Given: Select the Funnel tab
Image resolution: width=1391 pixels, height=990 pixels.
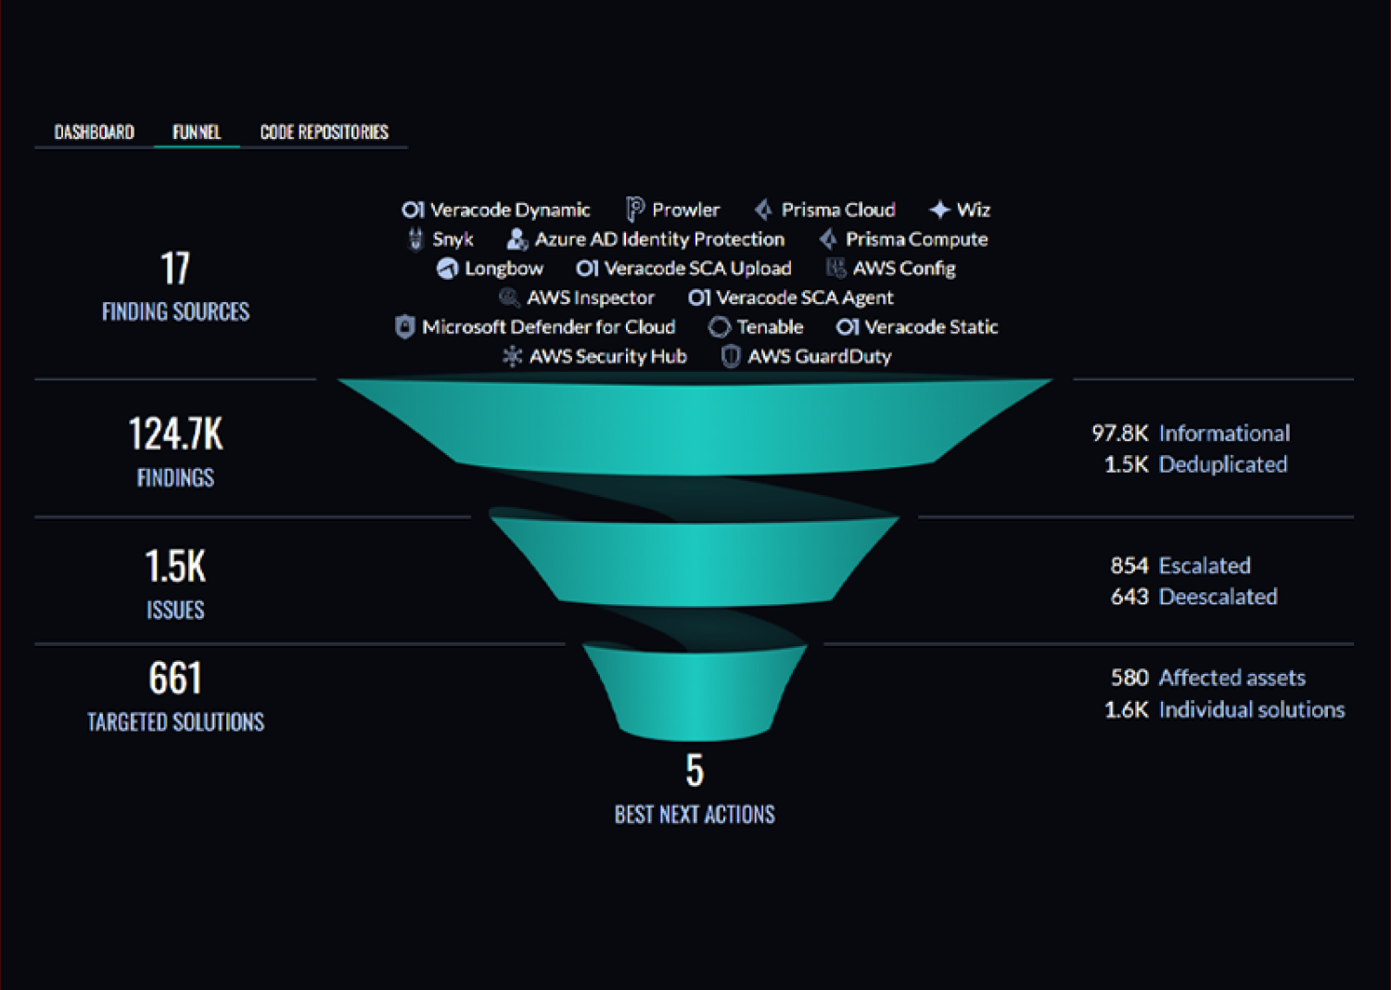Looking at the screenshot, I should pos(197,132).
